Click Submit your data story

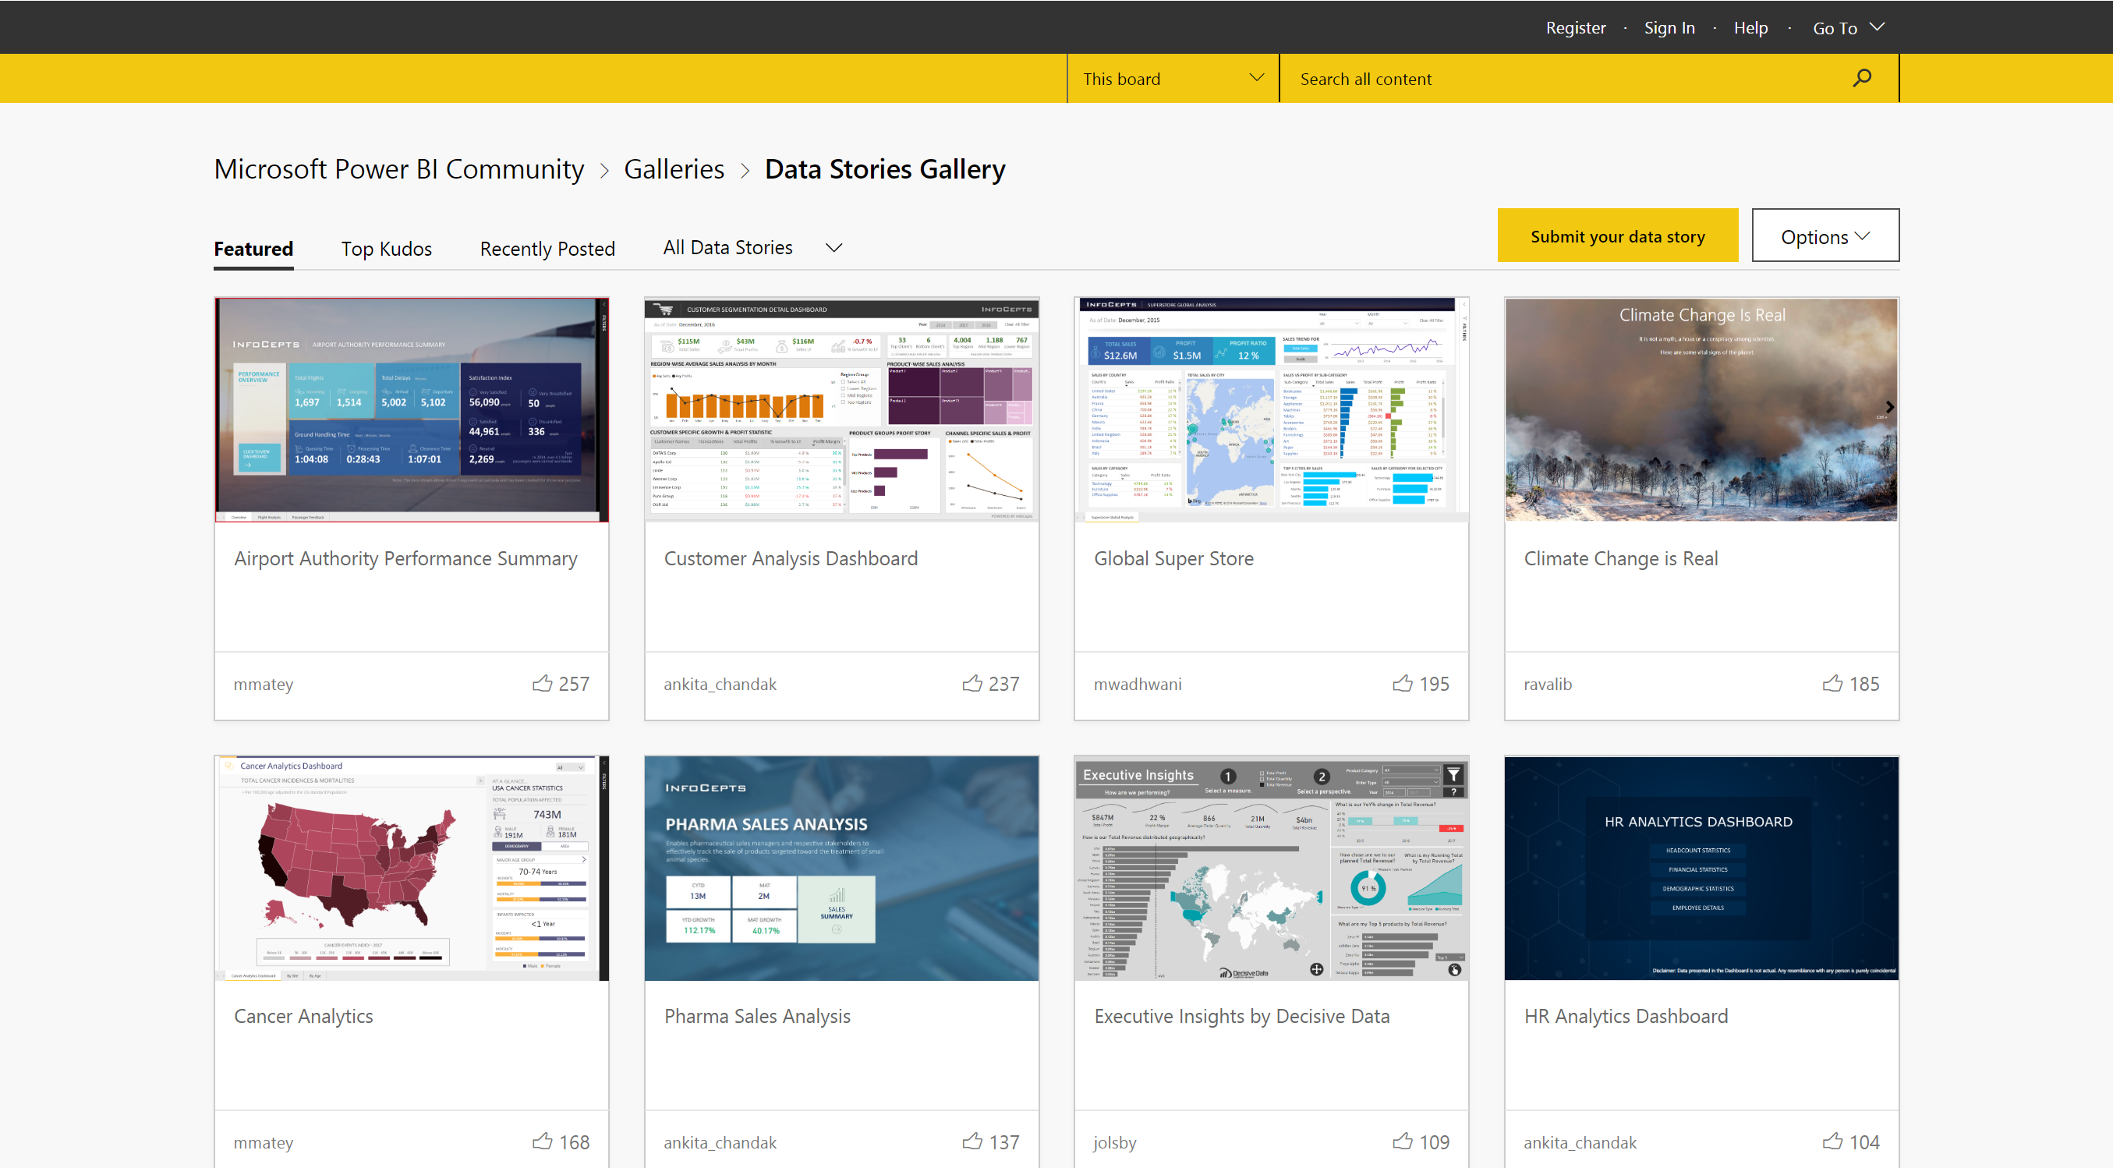[x=1617, y=235]
